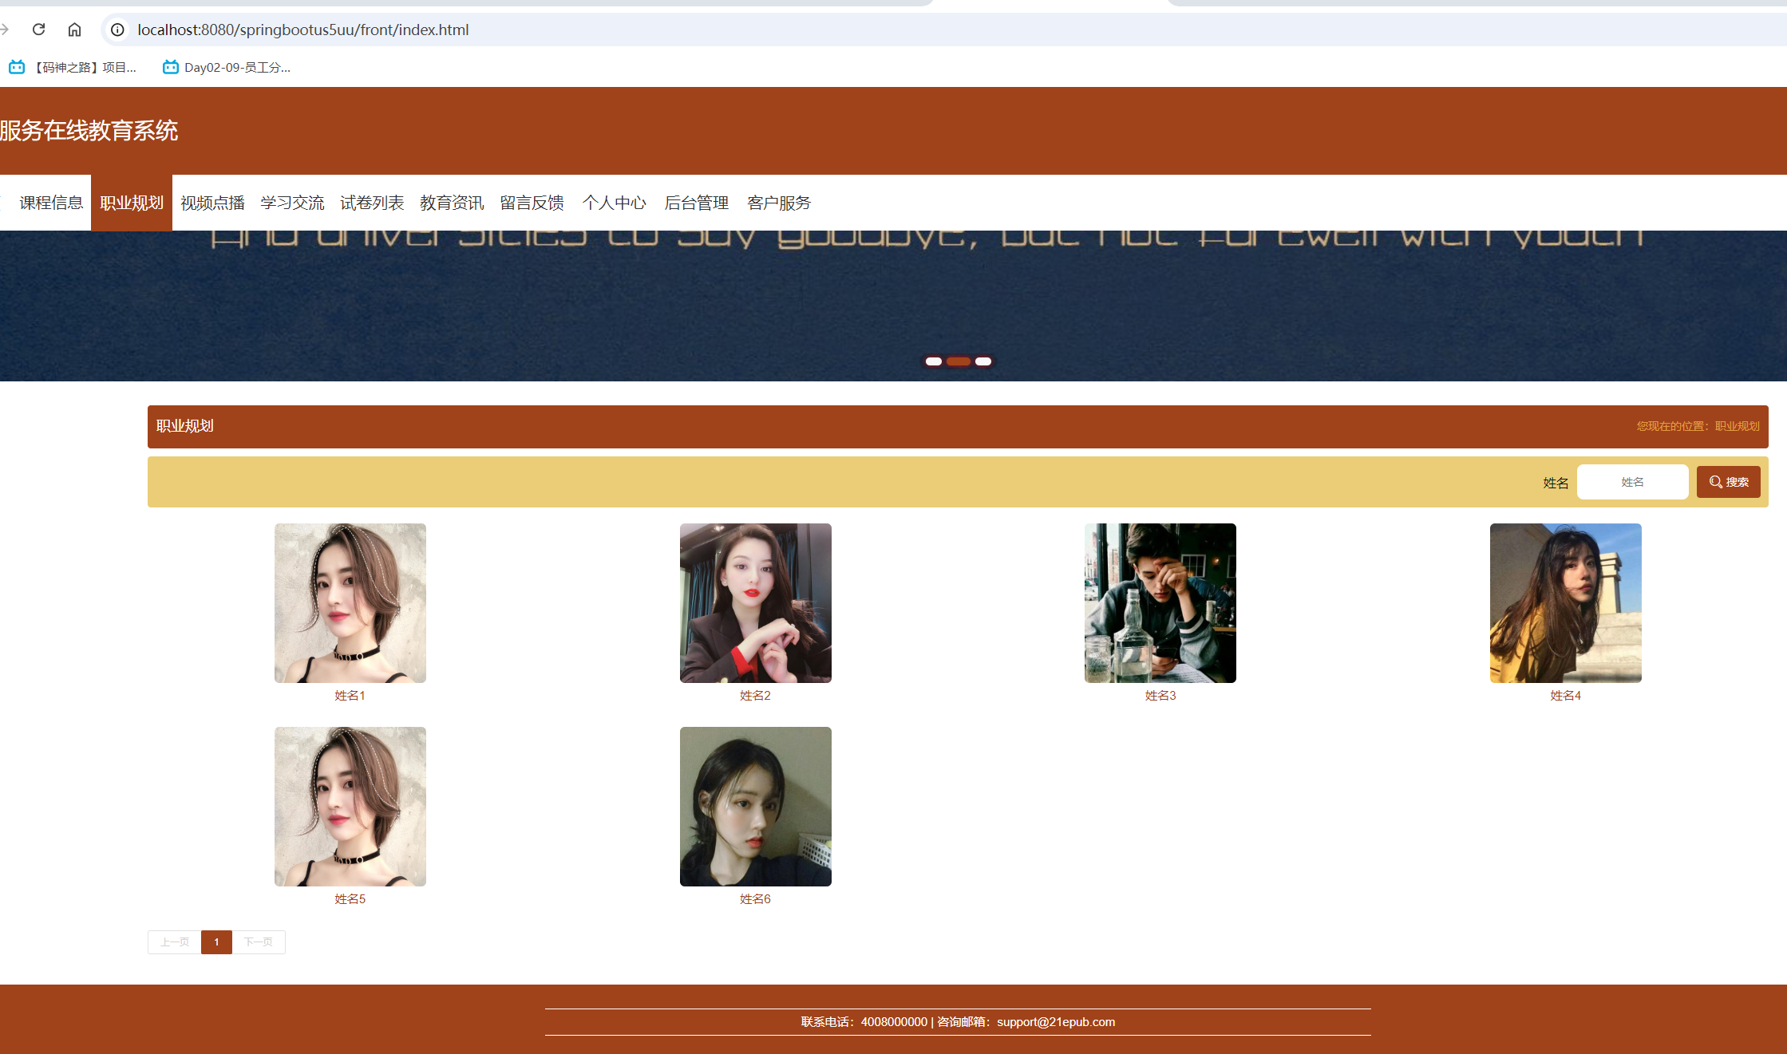This screenshot has height=1054, width=1787.
Task: Click the site info icon in the address bar
Action: click(117, 30)
